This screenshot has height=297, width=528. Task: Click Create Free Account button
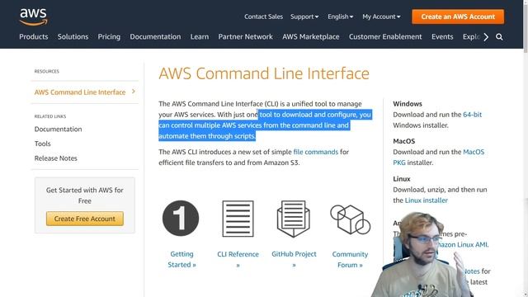[85, 219]
